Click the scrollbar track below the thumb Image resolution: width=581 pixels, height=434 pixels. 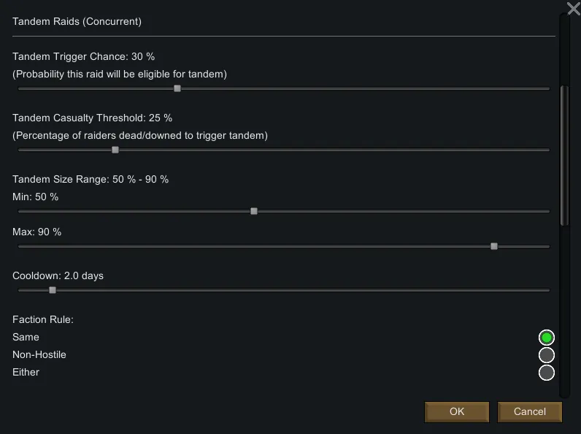tap(563, 307)
